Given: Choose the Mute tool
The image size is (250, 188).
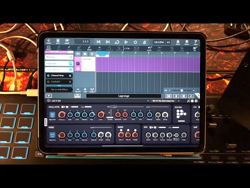Looking at the screenshot, I should pyautogui.click(x=99, y=48).
